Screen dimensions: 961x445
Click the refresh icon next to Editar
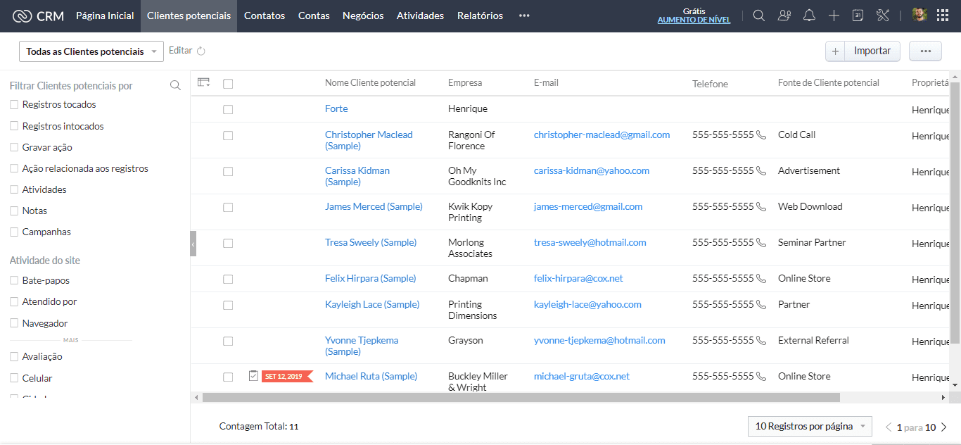point(201,51)
